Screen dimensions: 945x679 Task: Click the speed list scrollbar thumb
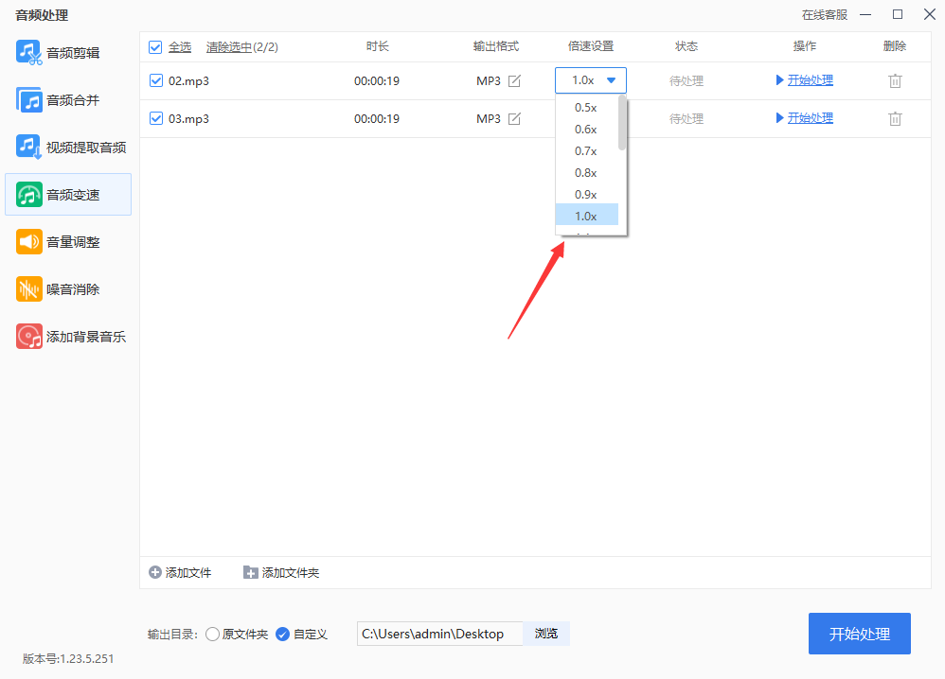coord(622,123)
